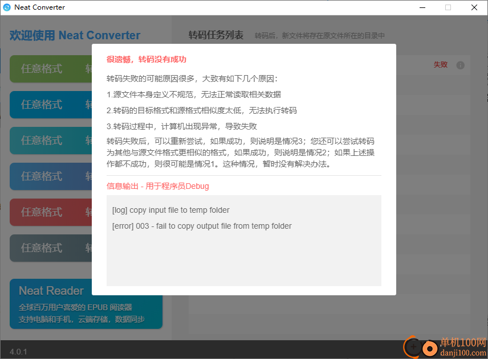This screenshot has height=359, width=488.
Task: Click the [error] 003 fail to copy line
Action: click(x=202, y=226)
